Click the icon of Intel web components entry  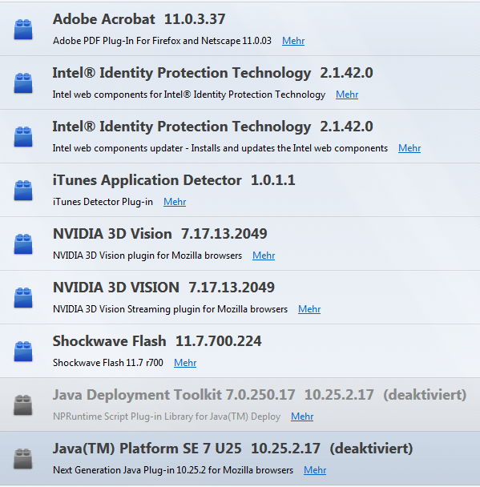pos(23,83)
